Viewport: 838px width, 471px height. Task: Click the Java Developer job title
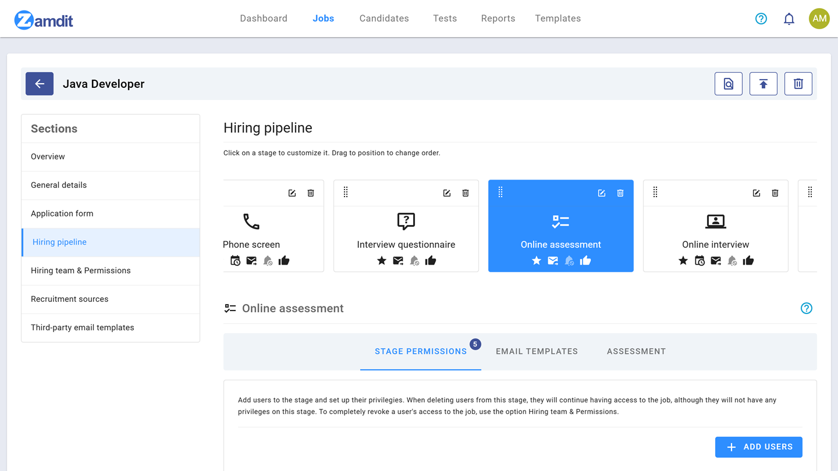104,84
